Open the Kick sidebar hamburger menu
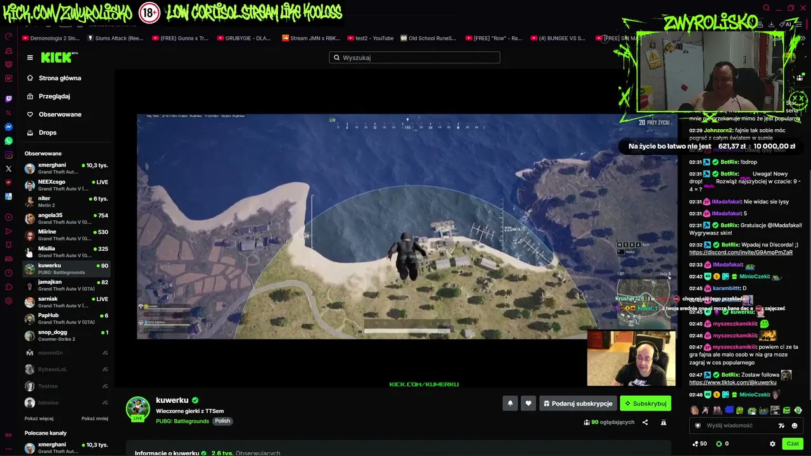 pyautogui.click(x=30, y=58)
